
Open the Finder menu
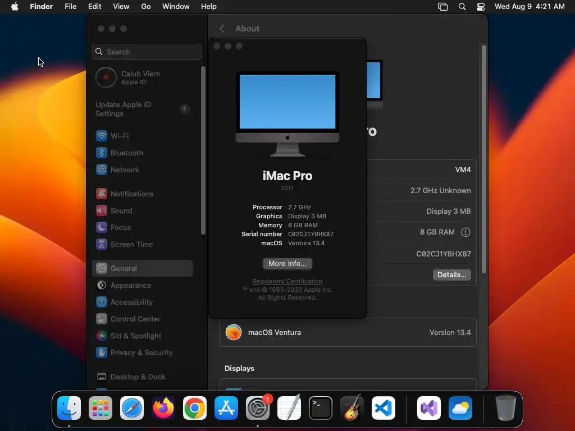pos(42,7)
